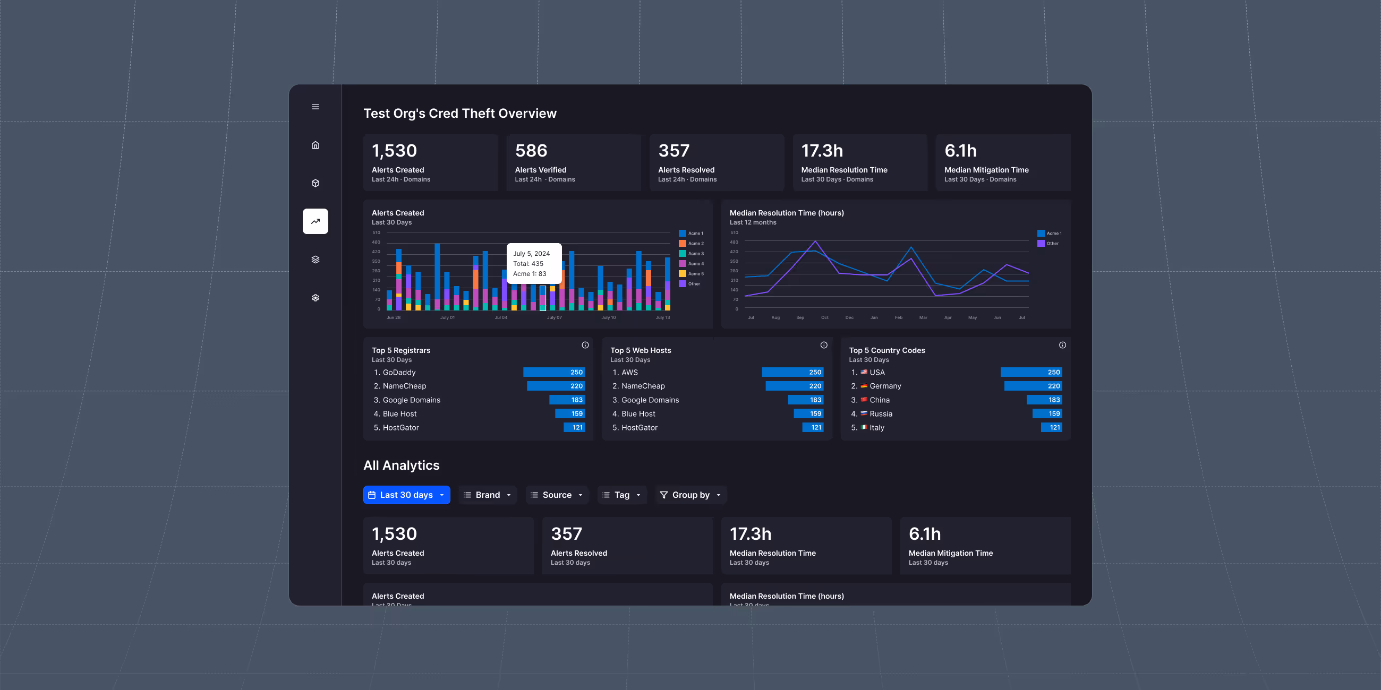Screen dimensions: 1381x690
Task: Click the GoDaddy registrar bar showing 250
Action: [x=554, y=372]
